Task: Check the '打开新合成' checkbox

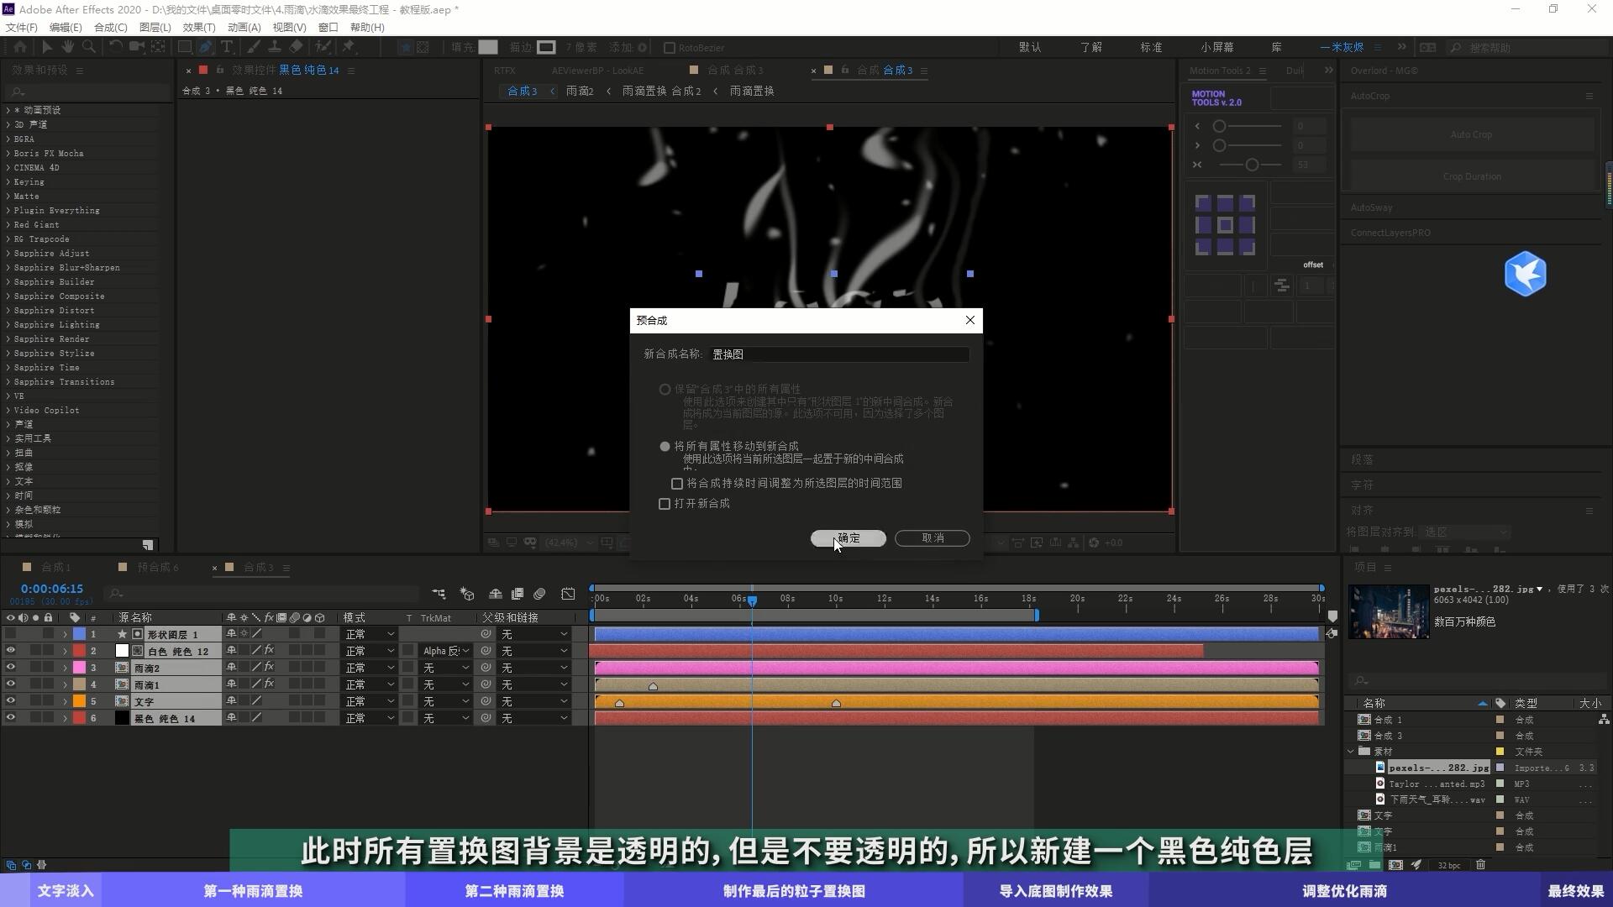Action: click(x=665, y=504)
